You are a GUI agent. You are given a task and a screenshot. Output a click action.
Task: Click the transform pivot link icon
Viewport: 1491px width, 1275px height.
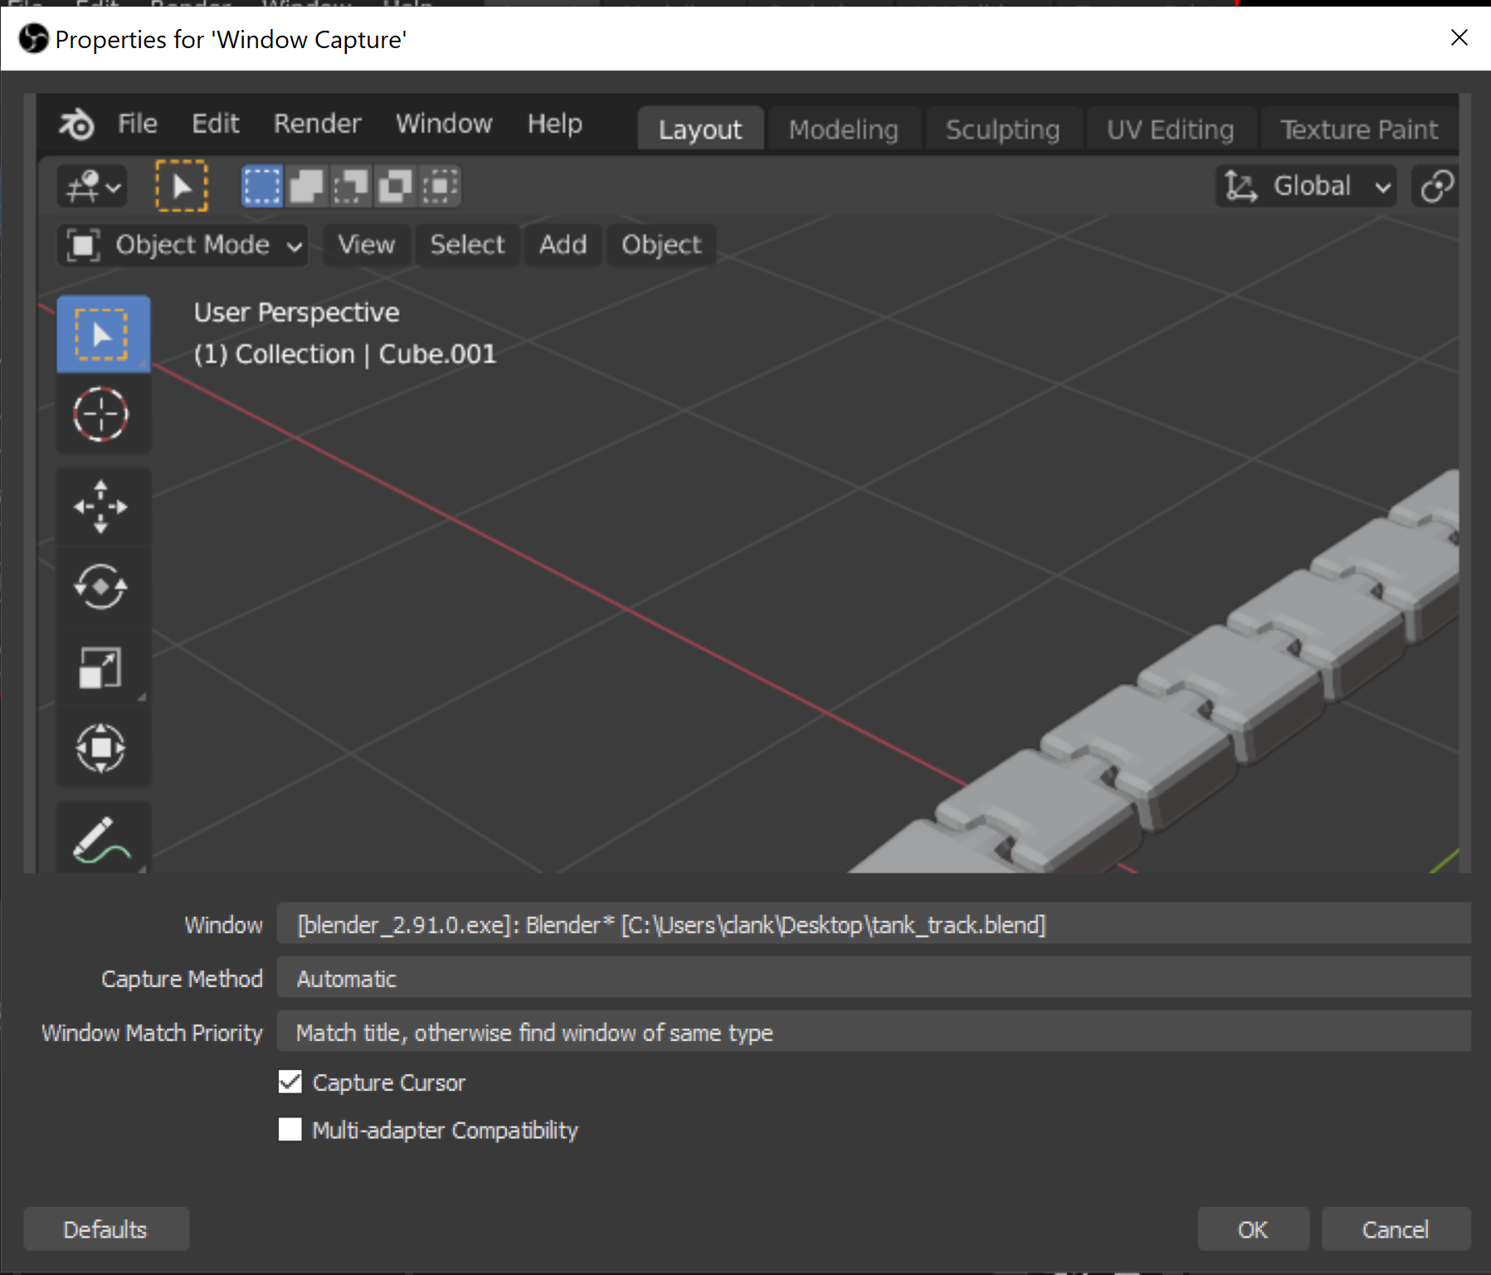coord(1436,186)
